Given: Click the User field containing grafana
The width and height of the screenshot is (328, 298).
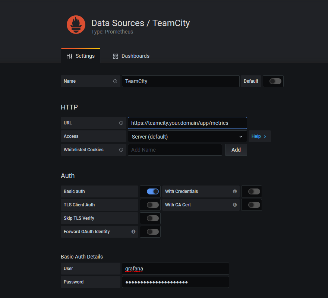Looking at the screenshot, I should (x=176, y=269).
